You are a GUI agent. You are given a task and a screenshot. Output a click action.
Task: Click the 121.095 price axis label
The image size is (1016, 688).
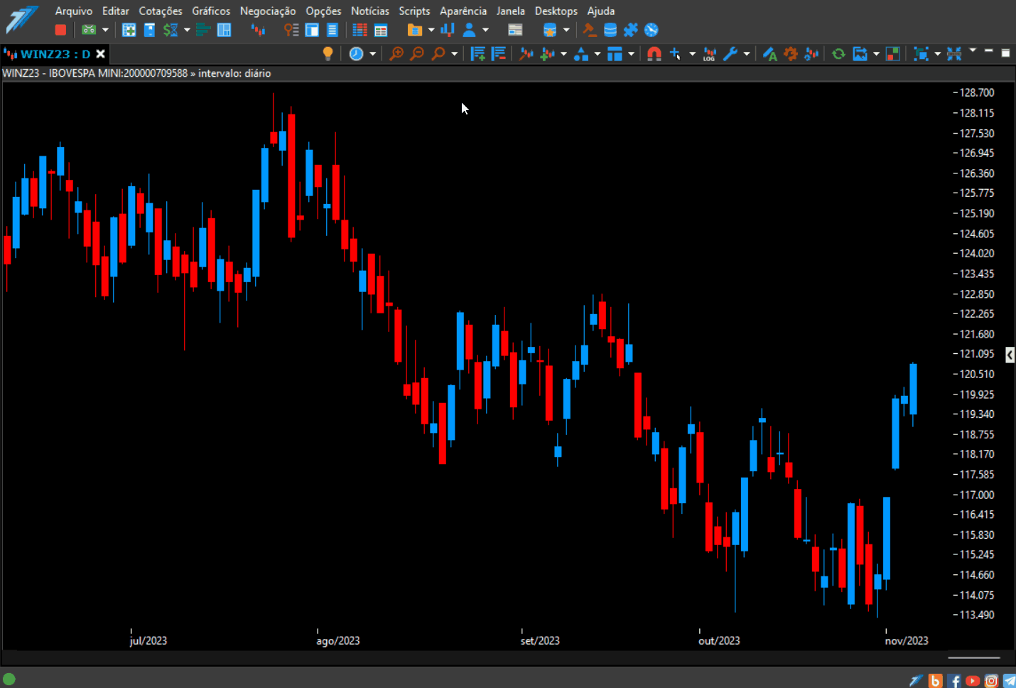click(977, 354)
